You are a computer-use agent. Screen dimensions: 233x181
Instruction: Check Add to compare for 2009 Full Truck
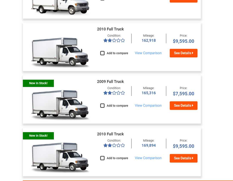102,106
